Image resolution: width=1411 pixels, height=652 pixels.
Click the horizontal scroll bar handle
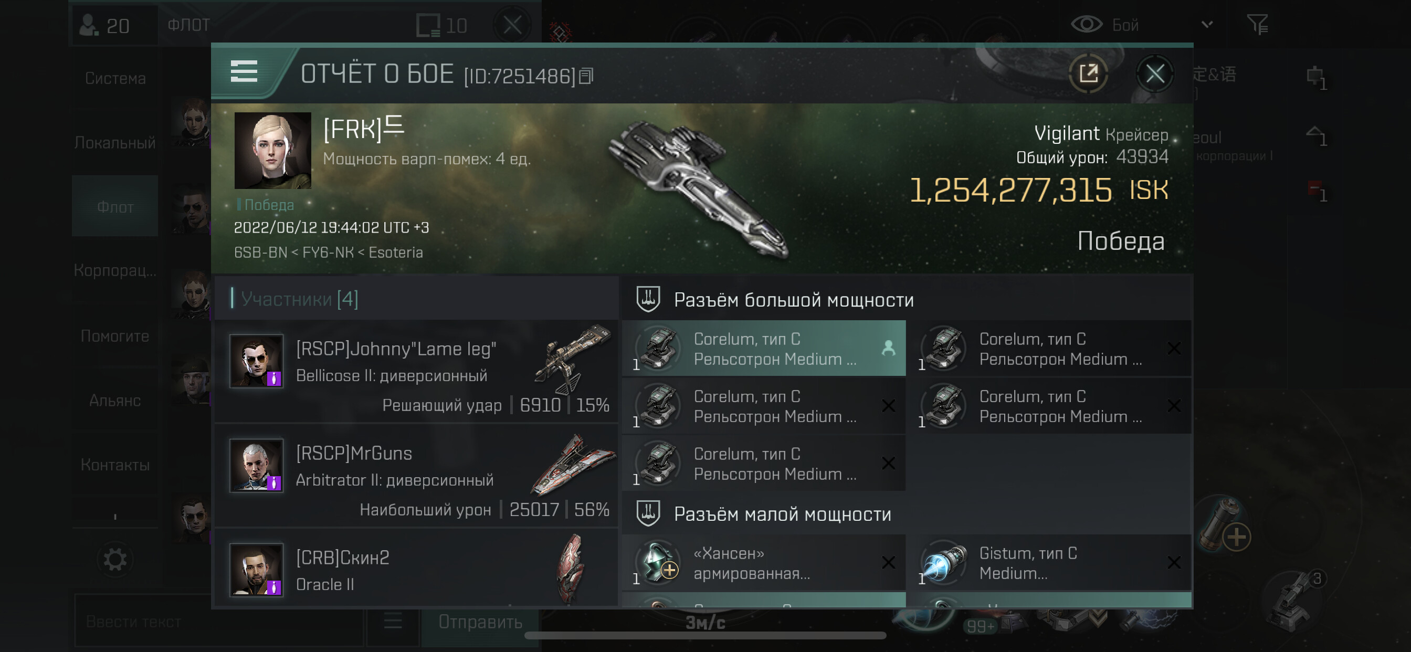705,636
